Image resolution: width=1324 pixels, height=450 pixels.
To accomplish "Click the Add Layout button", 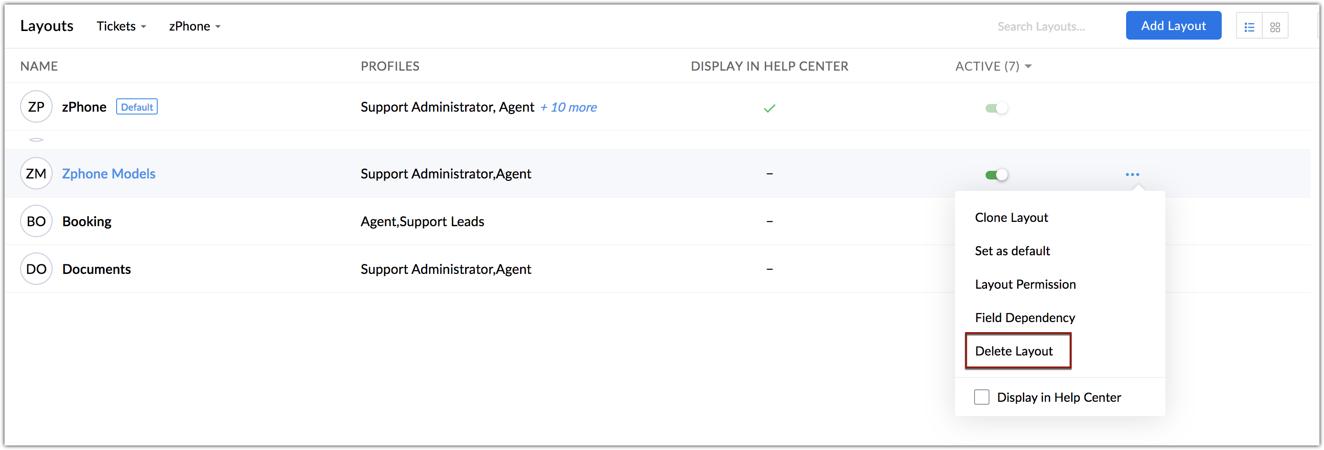I will click(x=1173, y=26).
